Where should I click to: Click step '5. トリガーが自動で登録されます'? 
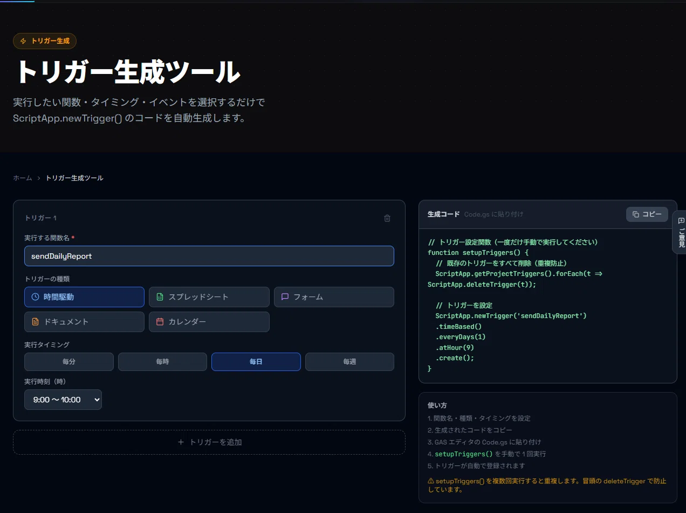[x=476, y=466]
